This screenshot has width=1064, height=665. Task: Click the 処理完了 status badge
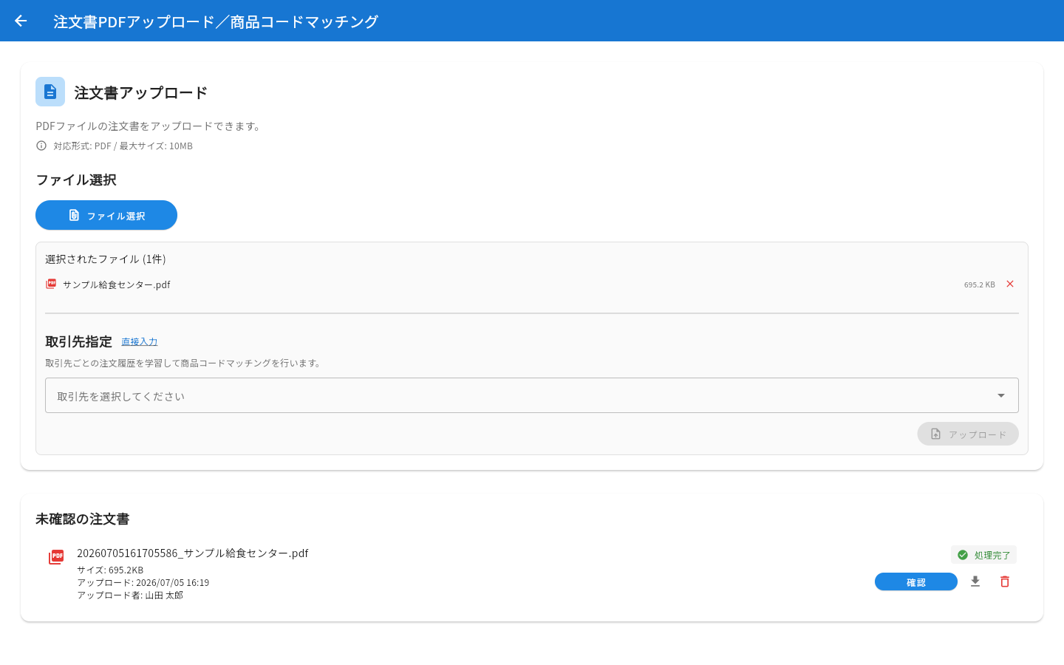[x=983, y=555]
